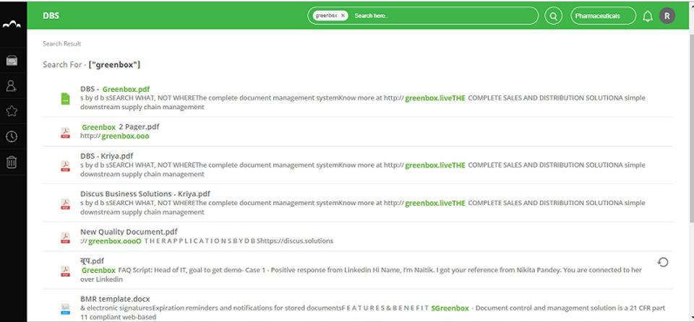Screen dimensions: 694x322
Task: Open Greenbox 2 Pager.pdf result
Action: pos(121,127)
